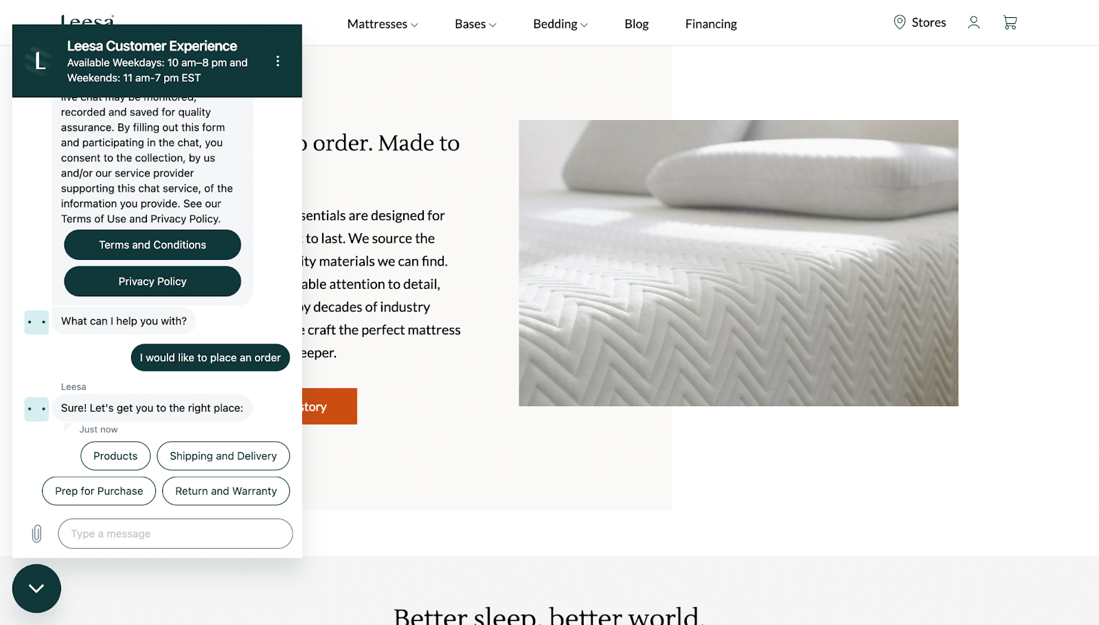Select the Return and Warranty option
1099x625 pixels.
click(226, 491)
